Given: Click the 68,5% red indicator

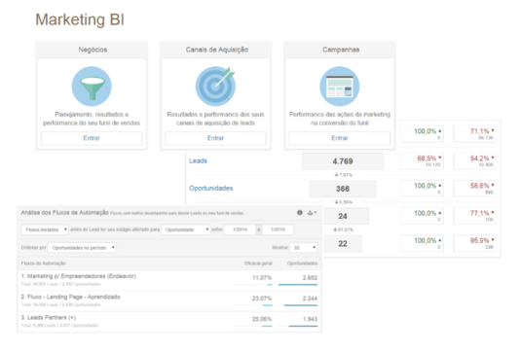Looking at the screenshot, I should pos(422,160).
